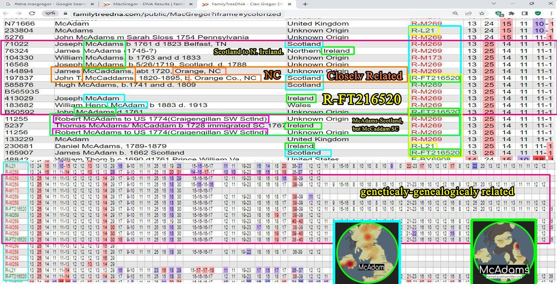
Task: Reload the page with refresh icon
Action: (32, 13)
